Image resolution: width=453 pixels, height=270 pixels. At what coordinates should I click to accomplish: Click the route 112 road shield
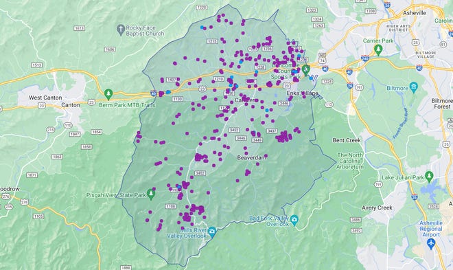pos(329,105)
